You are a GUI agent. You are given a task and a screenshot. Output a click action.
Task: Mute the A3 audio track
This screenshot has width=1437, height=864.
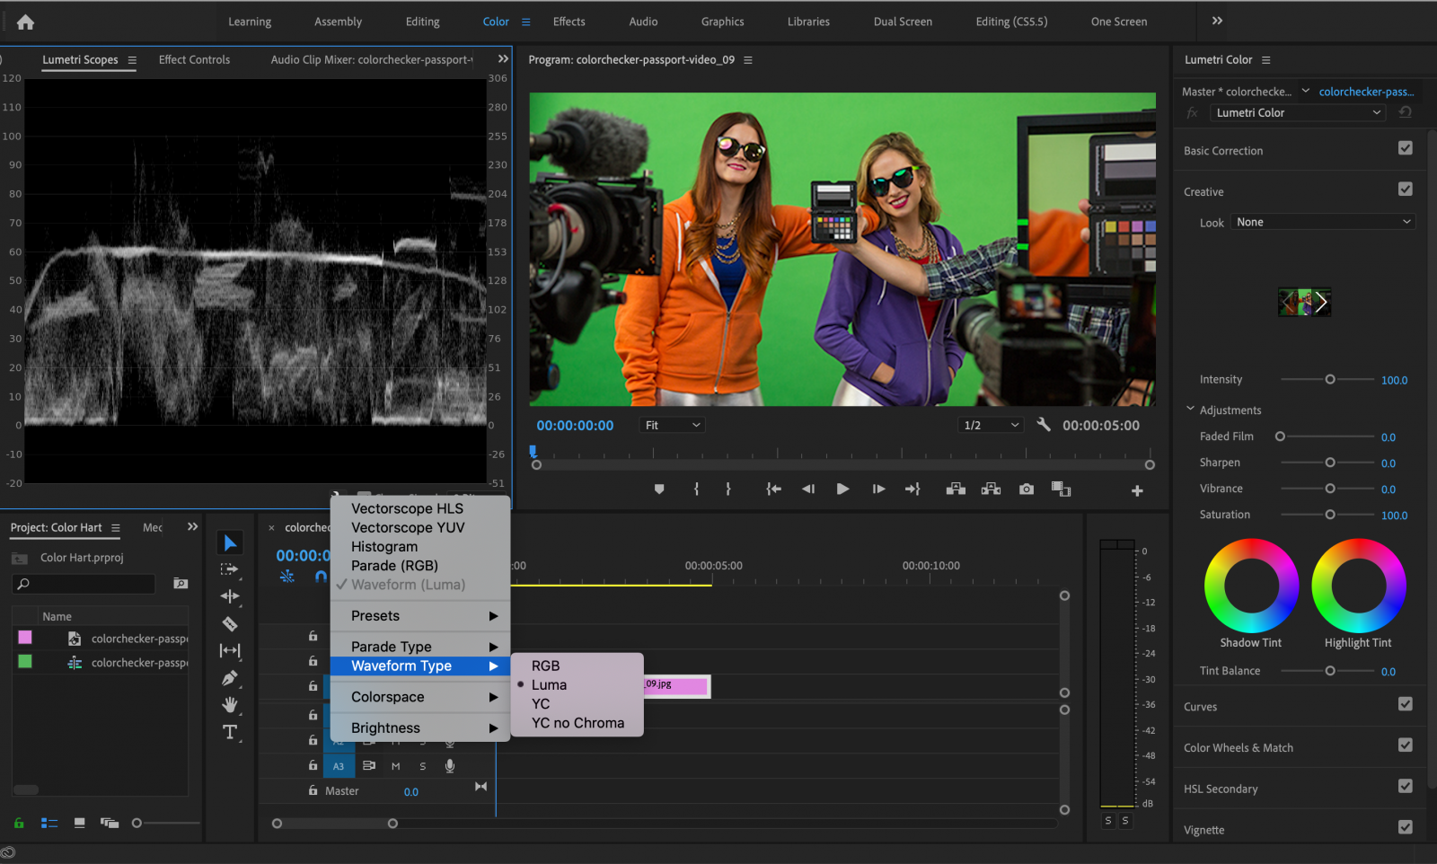(396, 766)
